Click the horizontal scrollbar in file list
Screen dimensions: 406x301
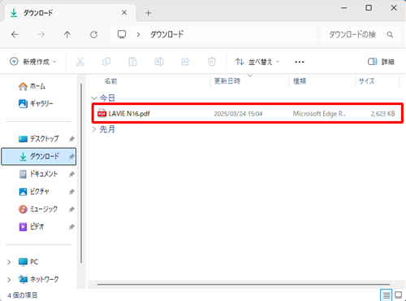(244, 285)
